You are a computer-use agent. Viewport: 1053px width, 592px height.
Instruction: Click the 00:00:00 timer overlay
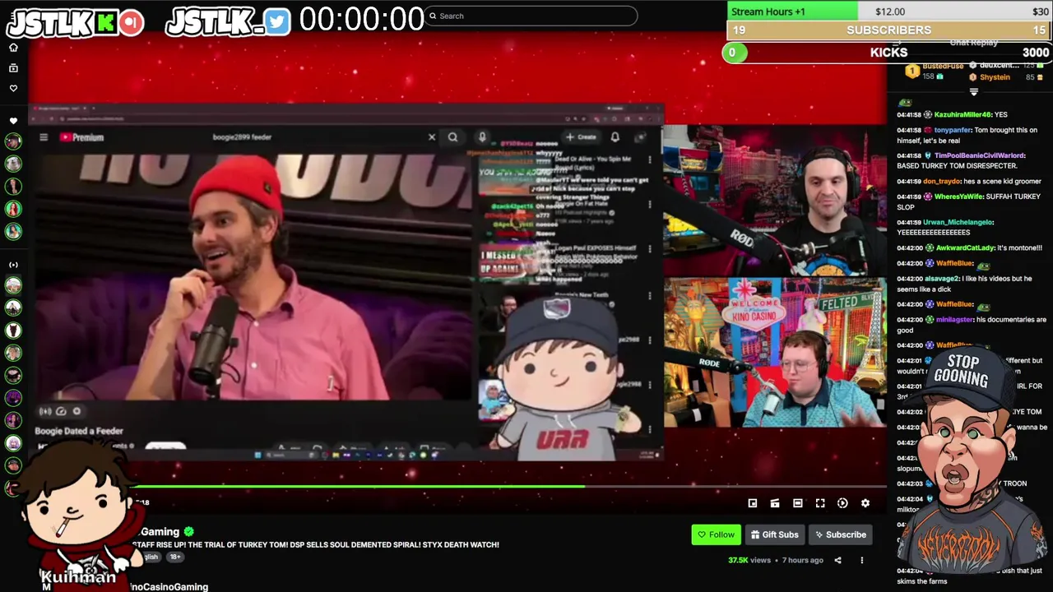pyautogui.click(x=361, y=20)
